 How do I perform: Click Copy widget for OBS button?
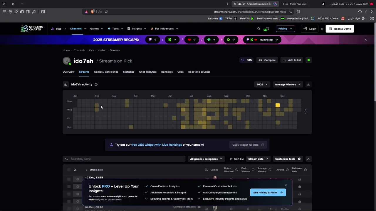pyautogui.click(x=248, y=145)
